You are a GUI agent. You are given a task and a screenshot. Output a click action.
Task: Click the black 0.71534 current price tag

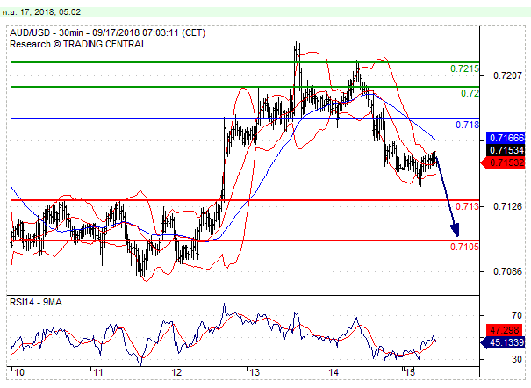[x=506, y=150]
